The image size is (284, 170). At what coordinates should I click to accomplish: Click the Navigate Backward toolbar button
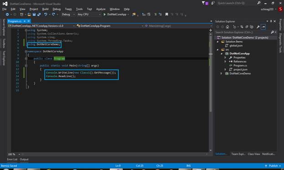[7, 14]
